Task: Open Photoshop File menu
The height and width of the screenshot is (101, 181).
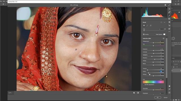Action: (x=1, y=1)
